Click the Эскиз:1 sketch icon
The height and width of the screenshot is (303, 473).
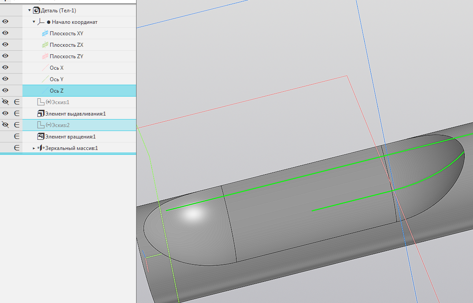pos(41,102)
